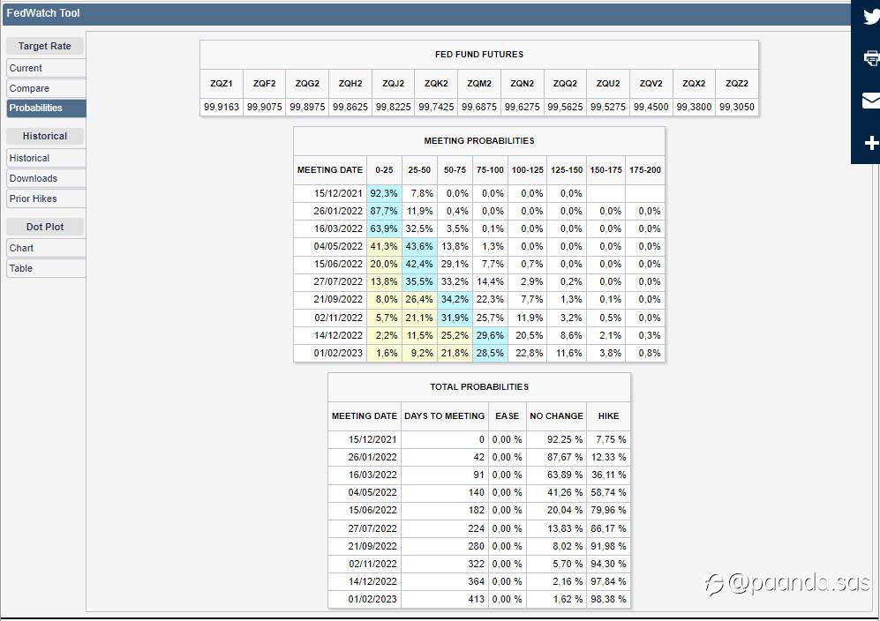The height and width of the screenshot is (621, 880).
Task: Show the Dot Plot Chart
Action: 46,248
